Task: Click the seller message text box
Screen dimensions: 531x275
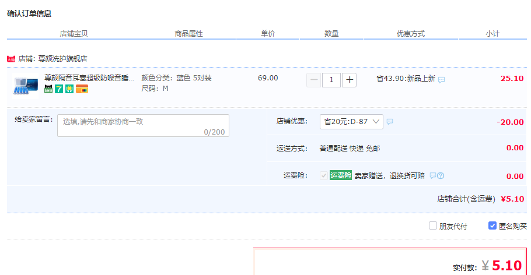Action: pyautogui.click(x=143, y=125)
